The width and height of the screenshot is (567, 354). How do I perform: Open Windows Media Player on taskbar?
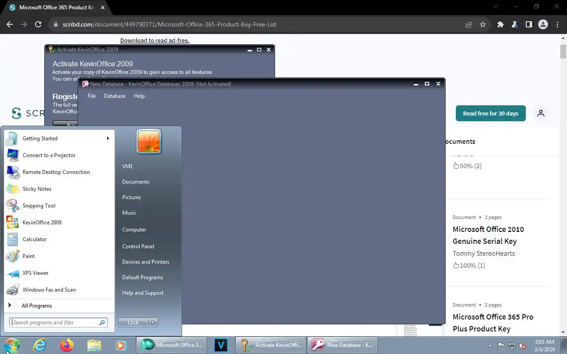(120, 345)
